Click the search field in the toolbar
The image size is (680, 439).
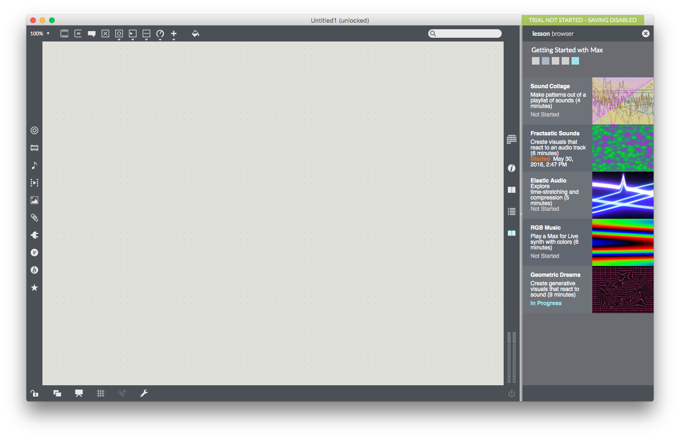click(468, 33)
